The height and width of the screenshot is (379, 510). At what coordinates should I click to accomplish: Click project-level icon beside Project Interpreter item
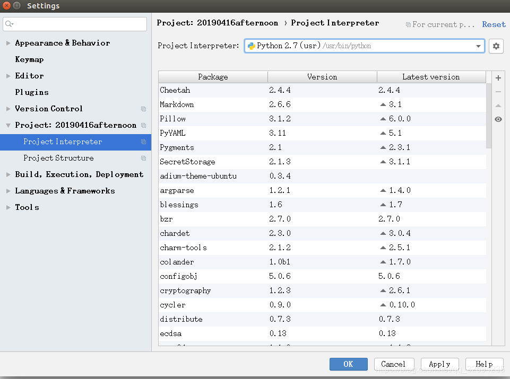point(143,142)
